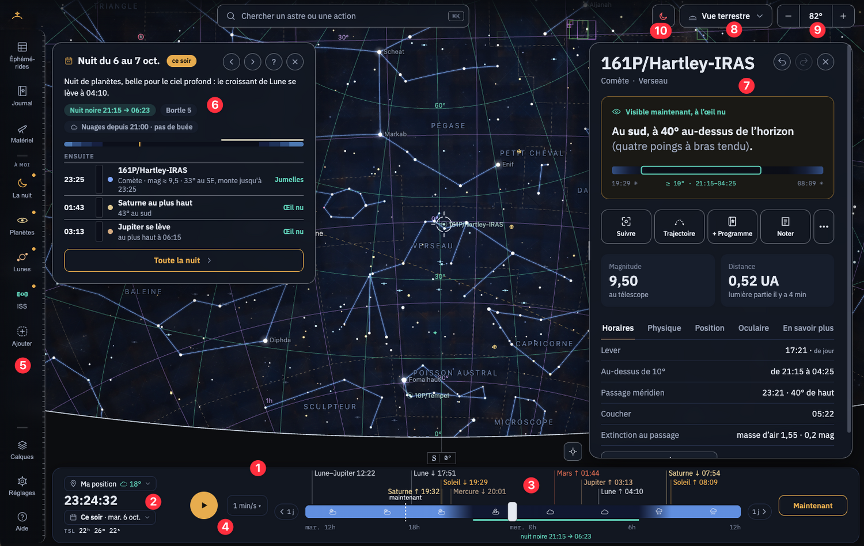The width and height of the screenshot is (864, 546).
Task: Click the search field for an astre
Action: (343, 16)
